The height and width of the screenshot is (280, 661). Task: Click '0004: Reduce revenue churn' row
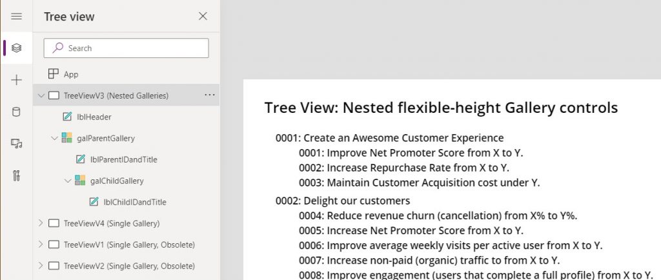(x=438, y=215)
